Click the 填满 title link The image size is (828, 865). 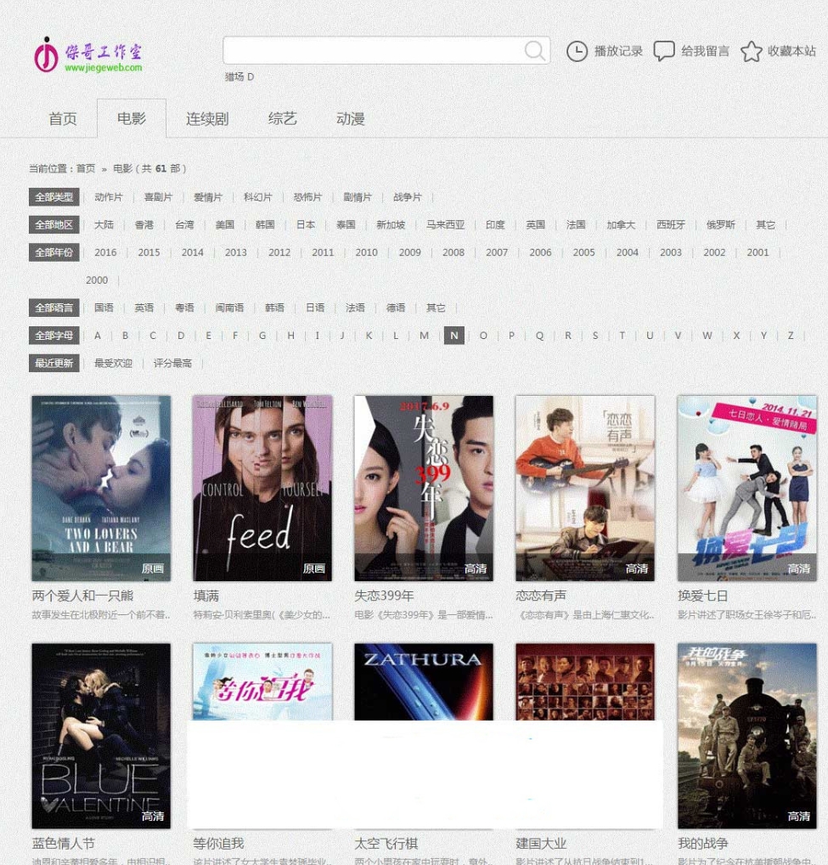(206, 596)
